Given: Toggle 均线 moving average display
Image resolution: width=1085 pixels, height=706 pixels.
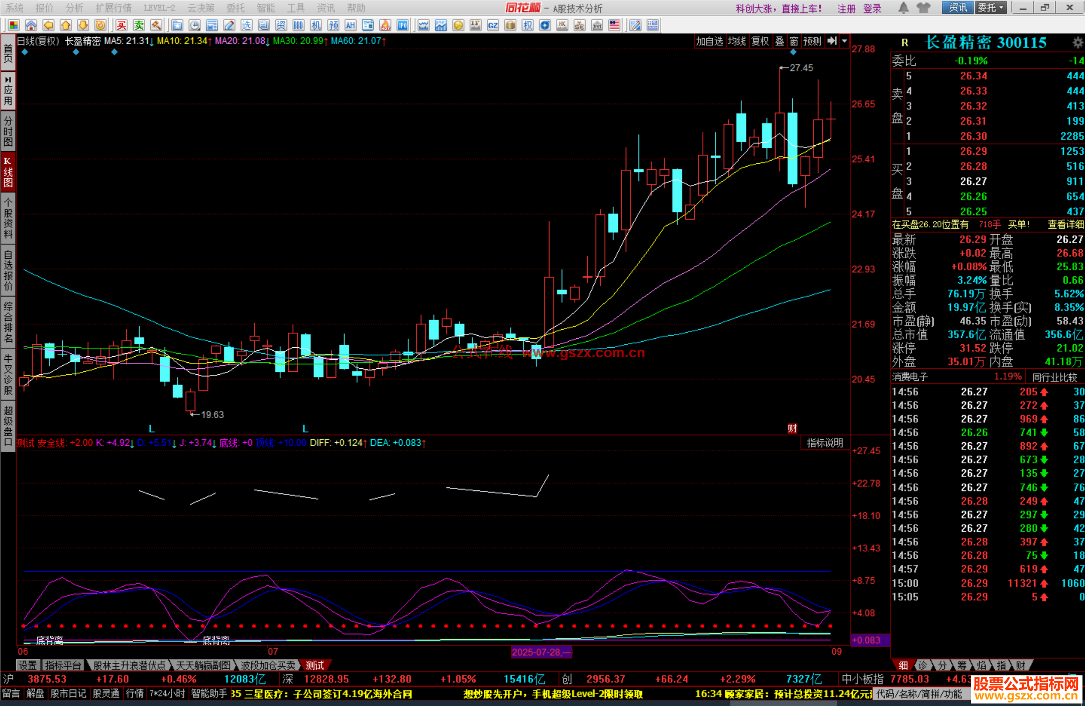Looking at the screenshot, I should point(737,41).
